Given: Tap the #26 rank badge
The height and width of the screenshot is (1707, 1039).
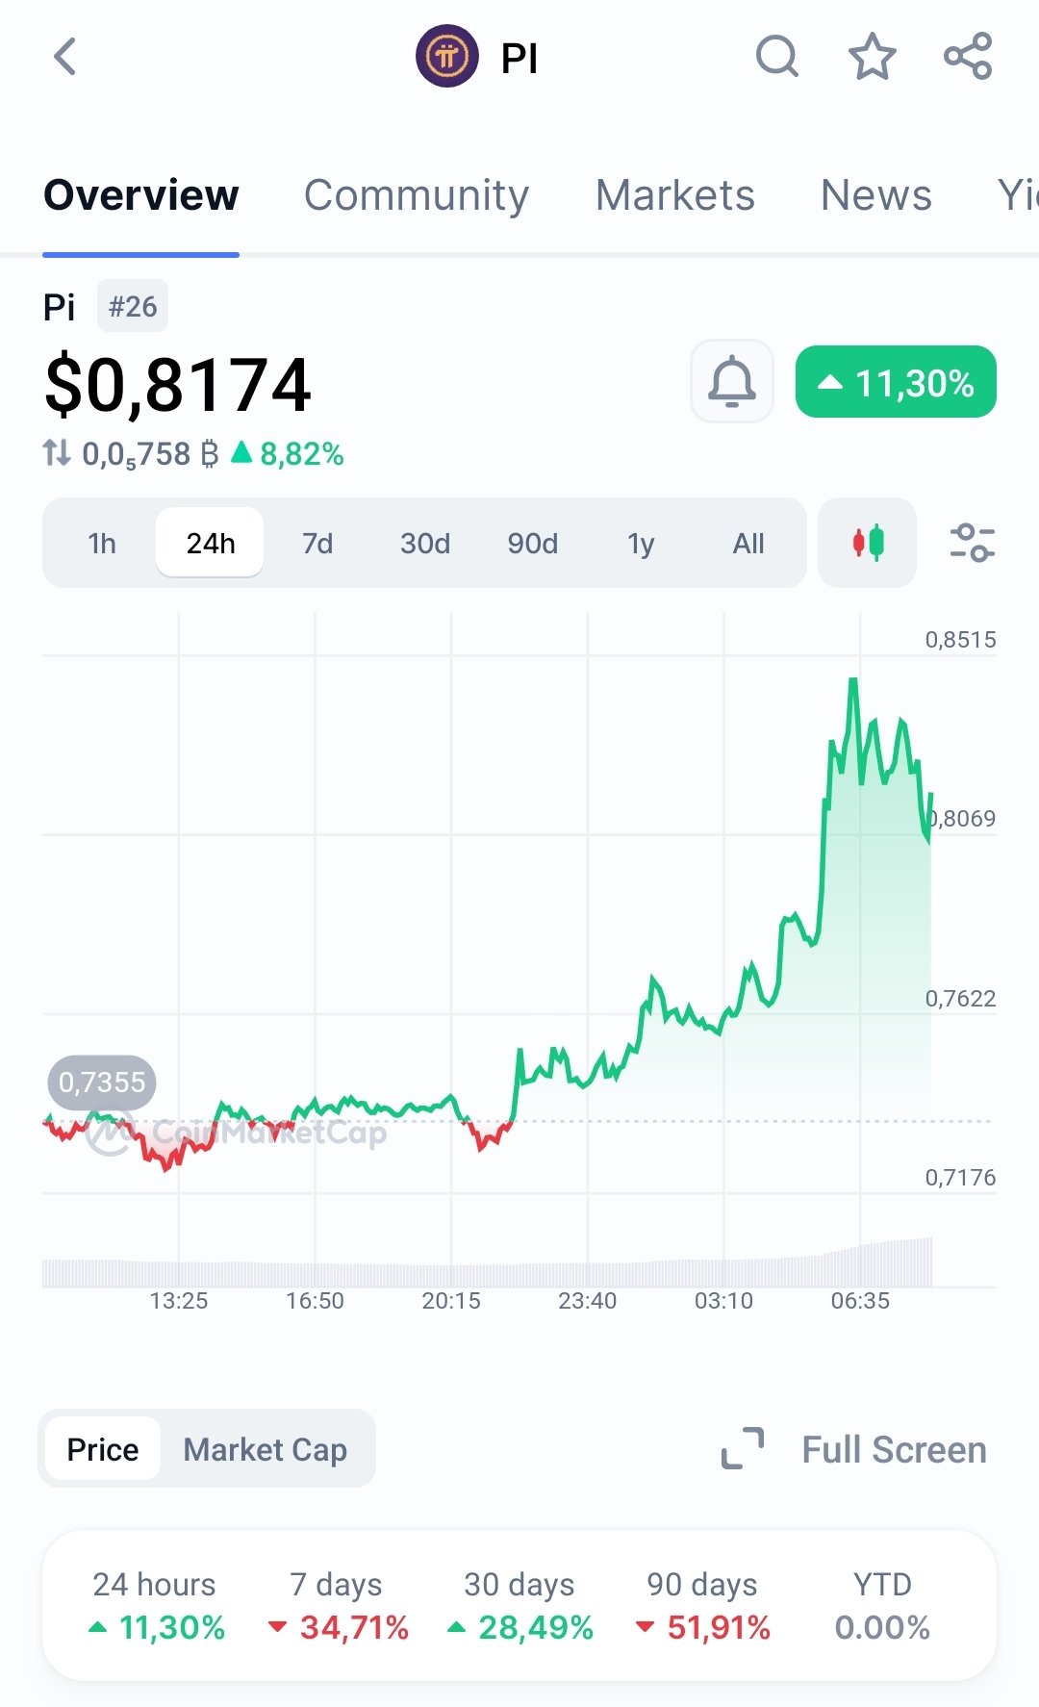Looking at the screenshot, I should (x=133, y=307).
